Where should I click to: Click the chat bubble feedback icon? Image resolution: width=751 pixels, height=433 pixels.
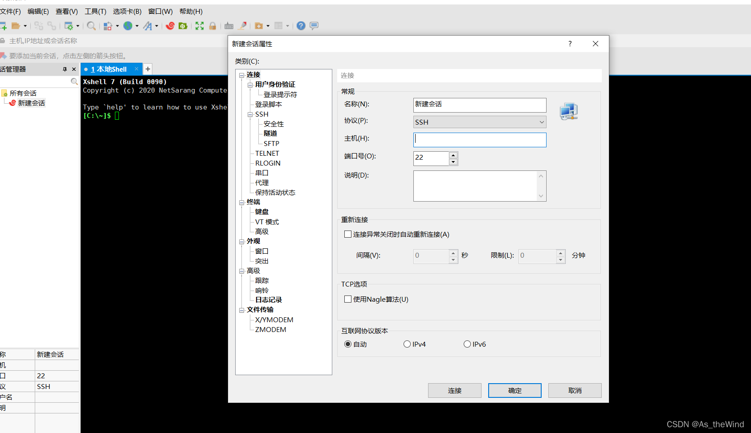(x=314, y=26)
